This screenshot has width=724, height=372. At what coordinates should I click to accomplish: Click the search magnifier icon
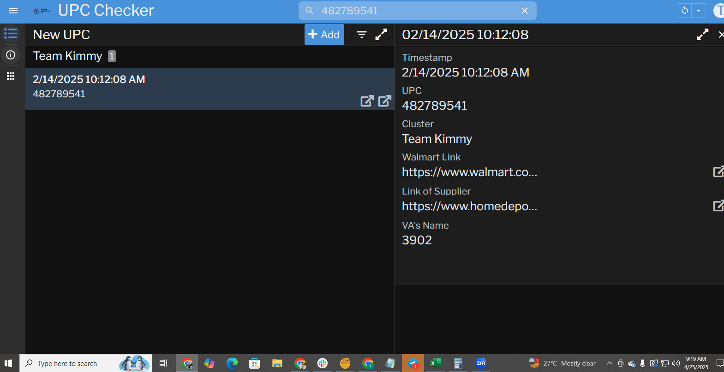(309, 11)
